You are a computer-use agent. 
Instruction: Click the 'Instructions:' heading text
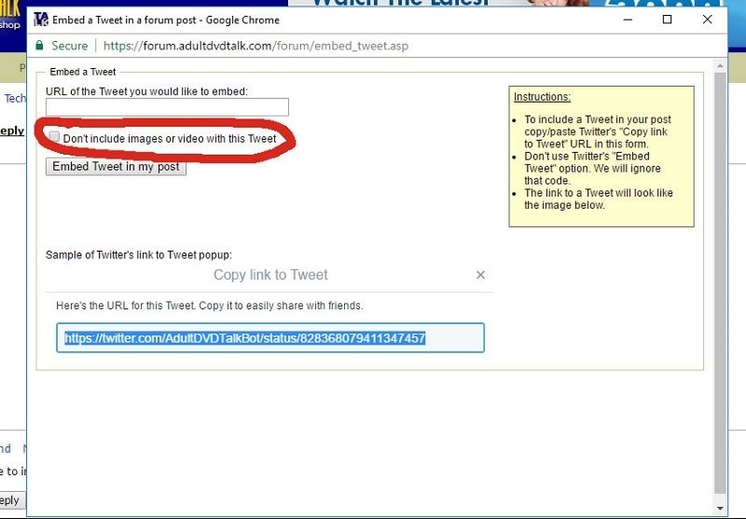point(542,97)
